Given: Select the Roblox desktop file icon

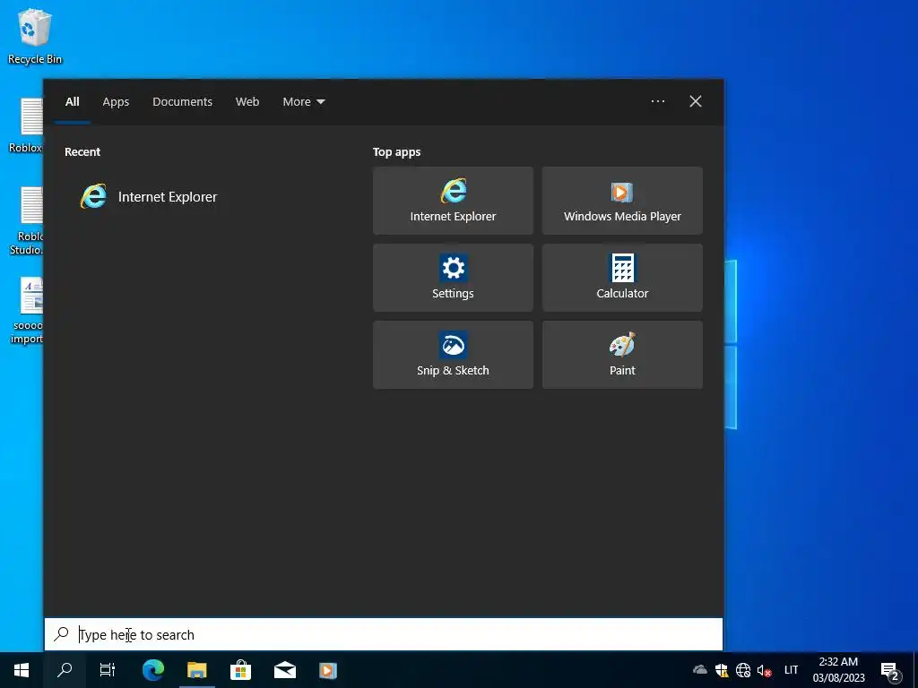Looking at the screenshot, I should tap(26, 125).
